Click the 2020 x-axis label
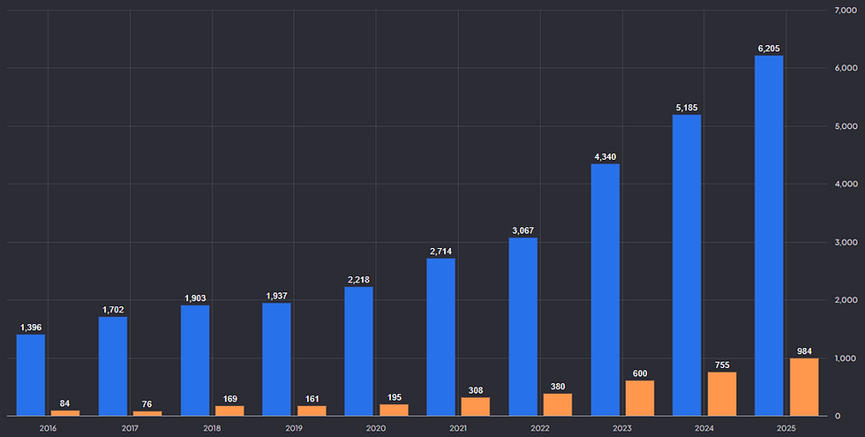Viewport: 865px width, 437px height. pyautogui.click(x=376, y=428)
